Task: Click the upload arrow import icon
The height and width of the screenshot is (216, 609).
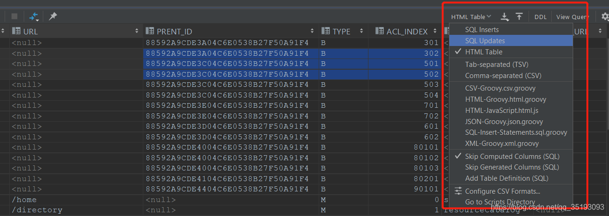Action: click(x=519, y=17)
